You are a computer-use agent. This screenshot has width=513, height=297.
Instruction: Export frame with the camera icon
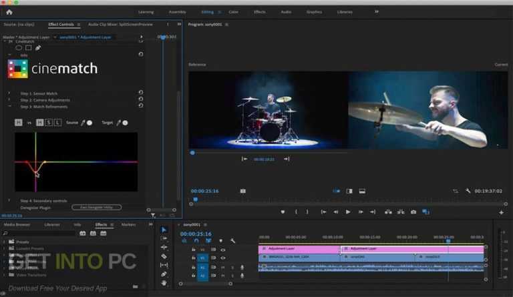pos(413,212)
